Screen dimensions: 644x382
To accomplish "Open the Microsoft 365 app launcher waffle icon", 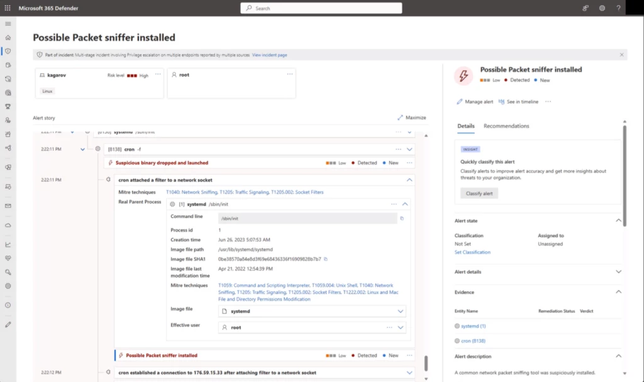I will 7,8.
